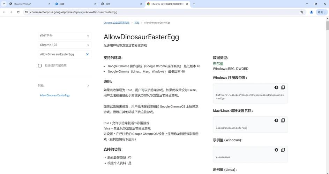Click the scrollbar up arrow
329x174 pixels.
pyautogui.click(x=327, y=19)
